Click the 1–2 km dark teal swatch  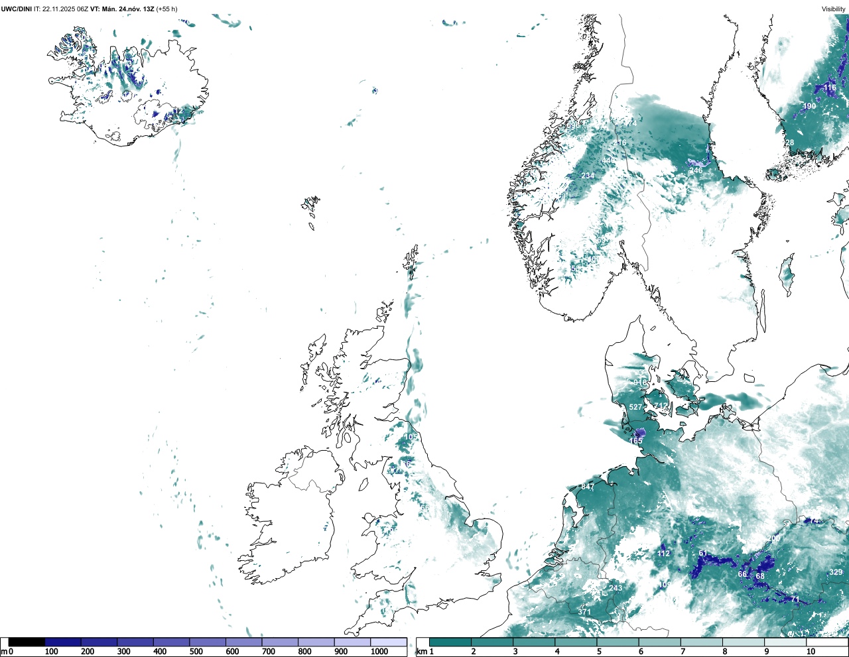450,642
